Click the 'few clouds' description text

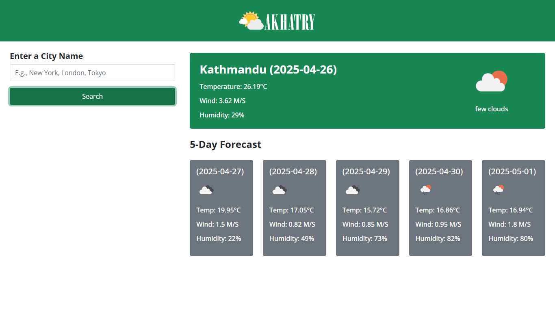(x=491, y=109)
